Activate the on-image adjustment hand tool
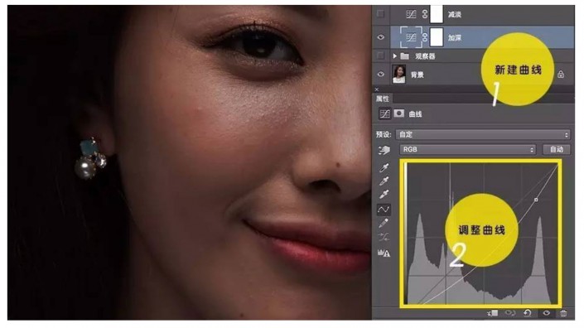Image resolution: width=584 pixels, height=328 pixels. point(384,150)
